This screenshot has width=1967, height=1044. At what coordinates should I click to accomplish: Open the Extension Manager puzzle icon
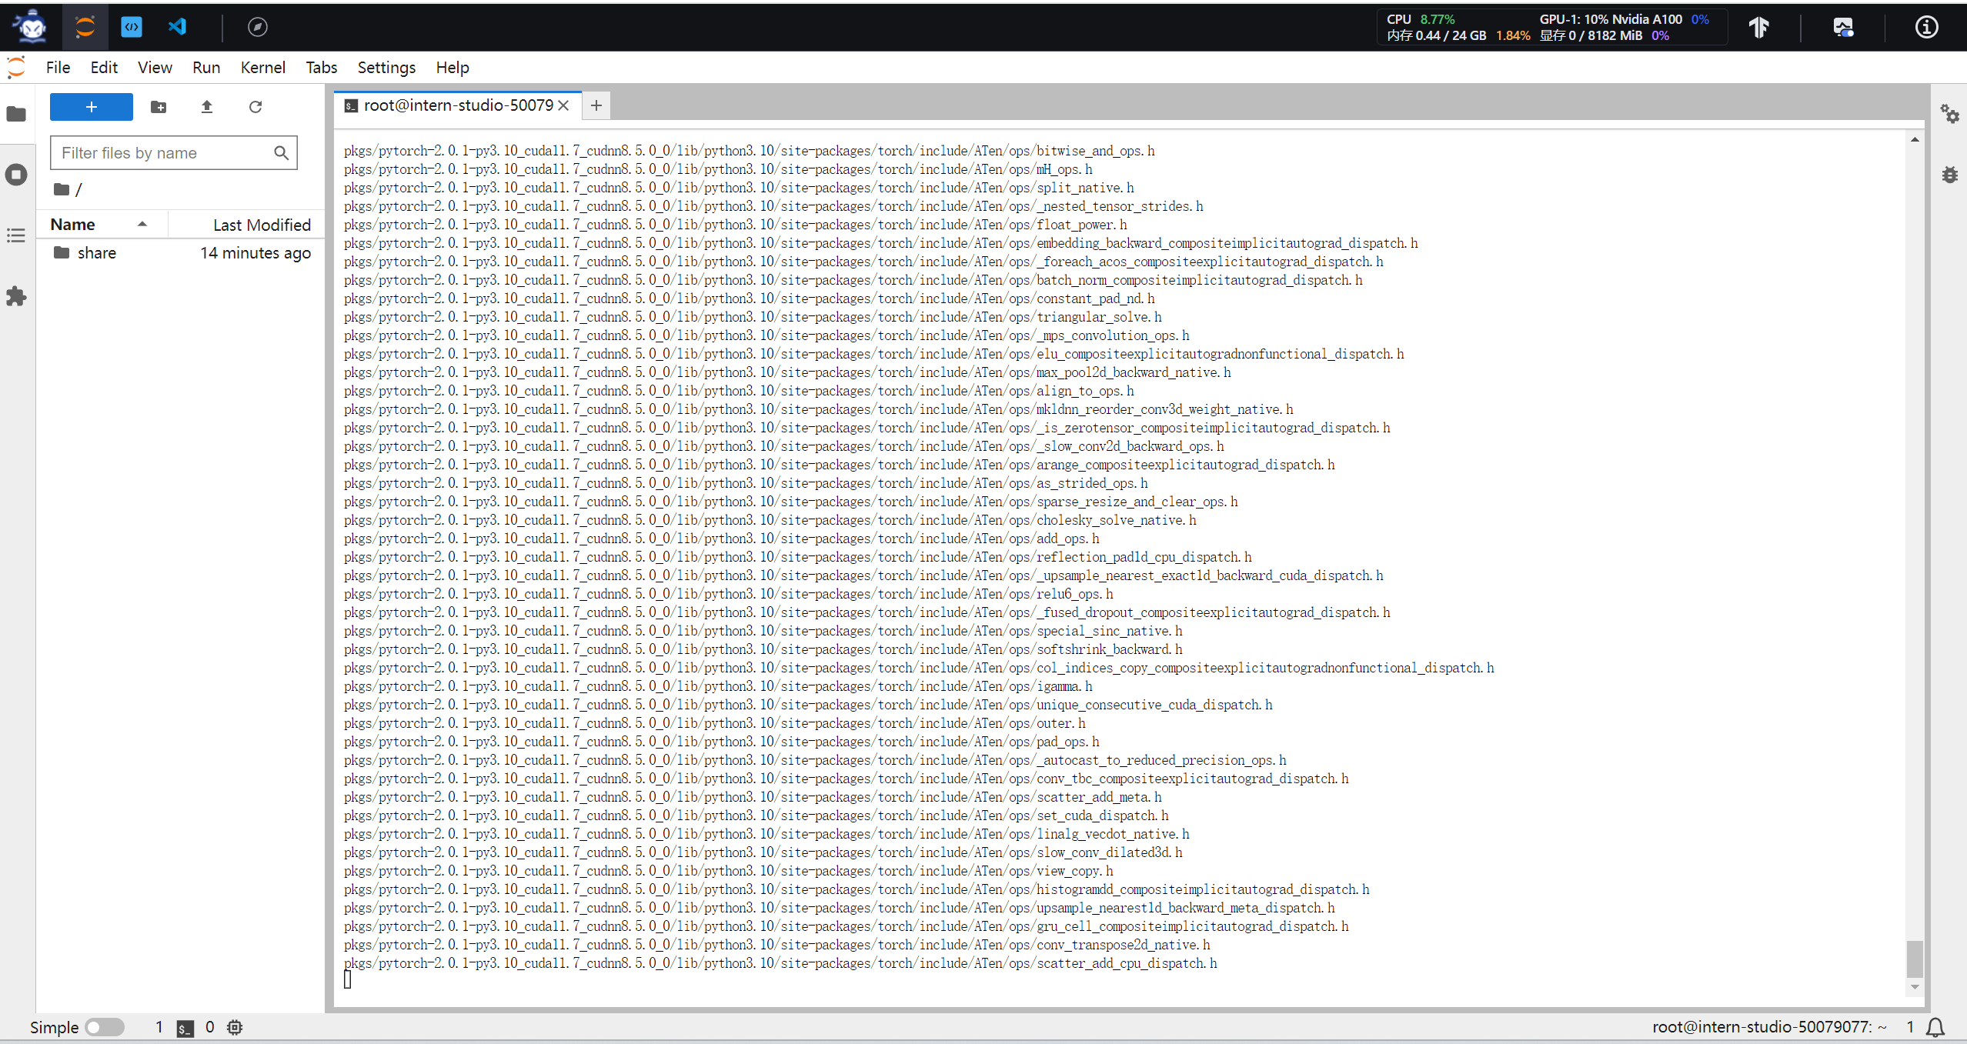point(16,296)
